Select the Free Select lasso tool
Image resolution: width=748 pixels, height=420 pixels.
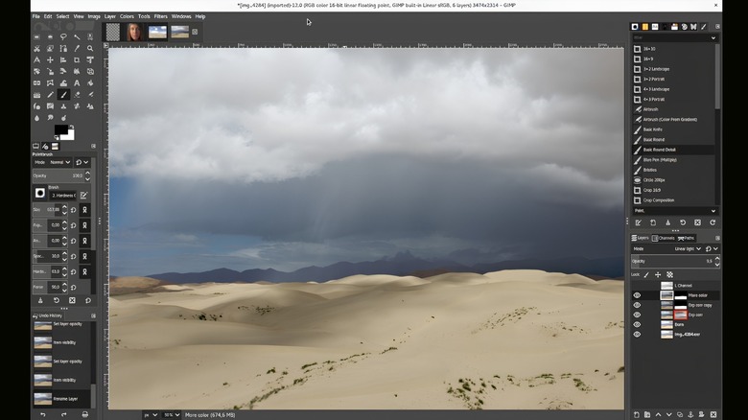tap(63, 36)
